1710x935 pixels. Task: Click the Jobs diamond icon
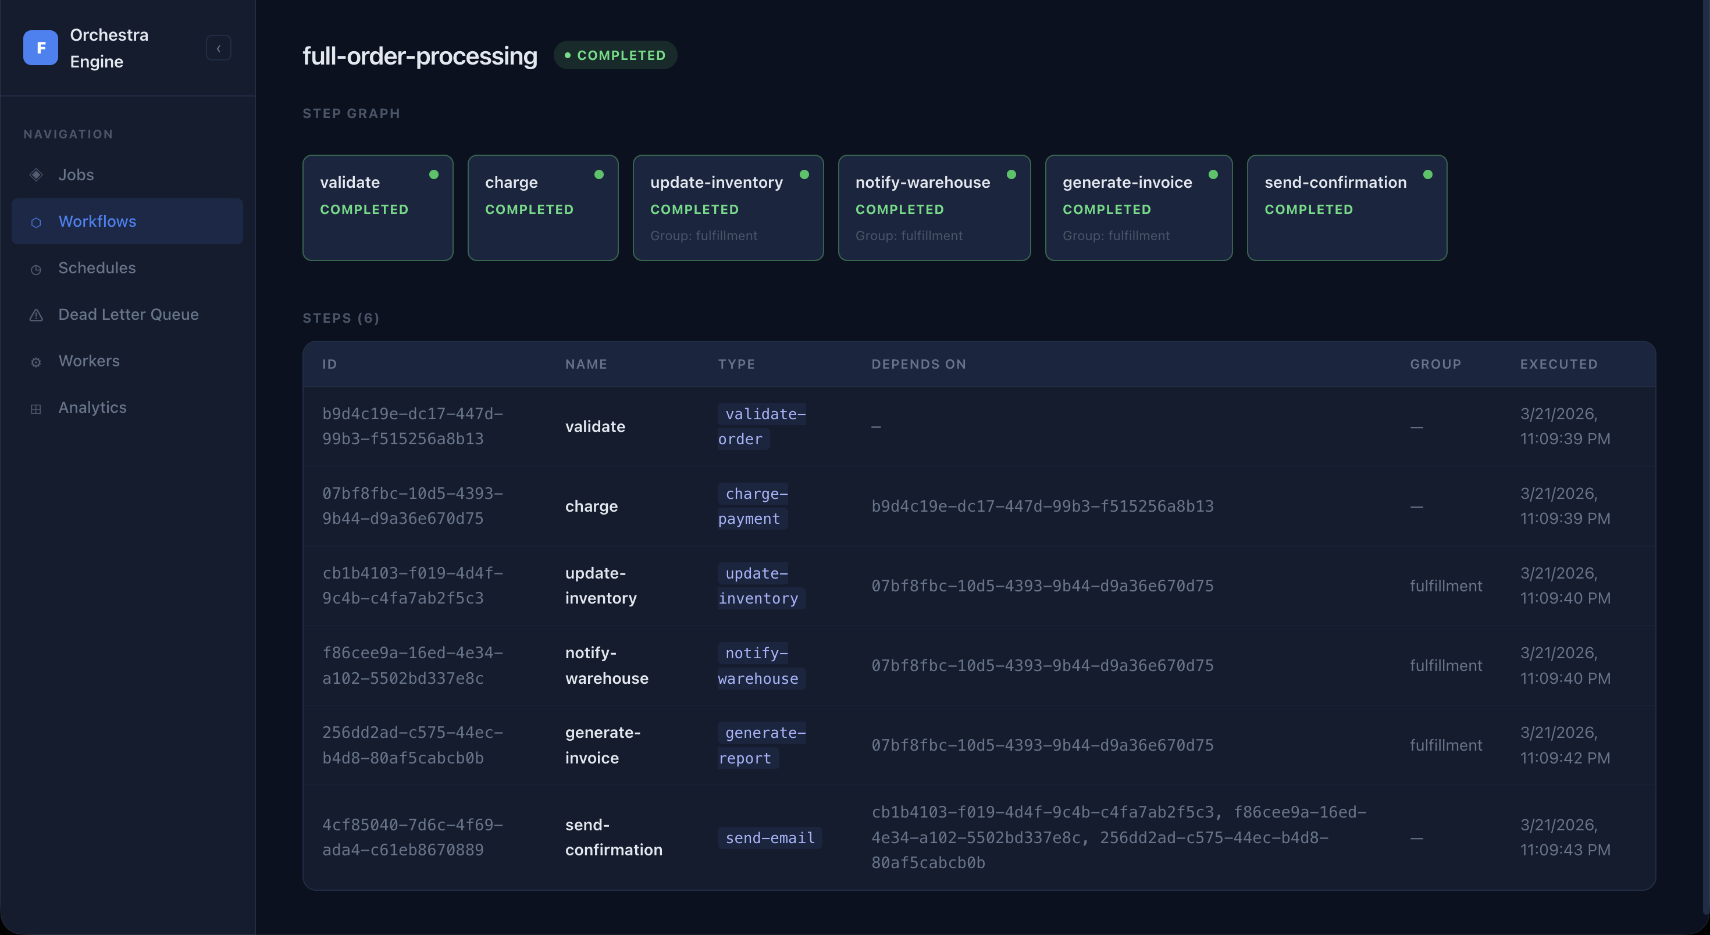36,174
